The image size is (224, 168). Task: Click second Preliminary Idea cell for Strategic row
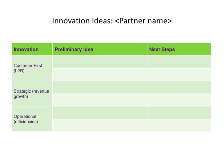point(100,100)
